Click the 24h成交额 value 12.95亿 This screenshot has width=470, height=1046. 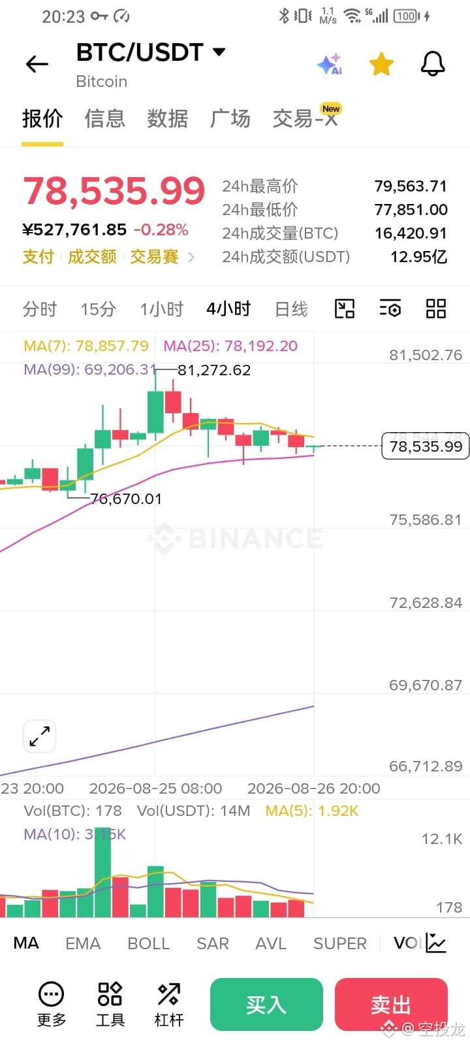coord(418,257)
